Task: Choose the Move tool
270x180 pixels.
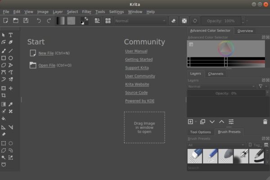Action: [11, 88]
